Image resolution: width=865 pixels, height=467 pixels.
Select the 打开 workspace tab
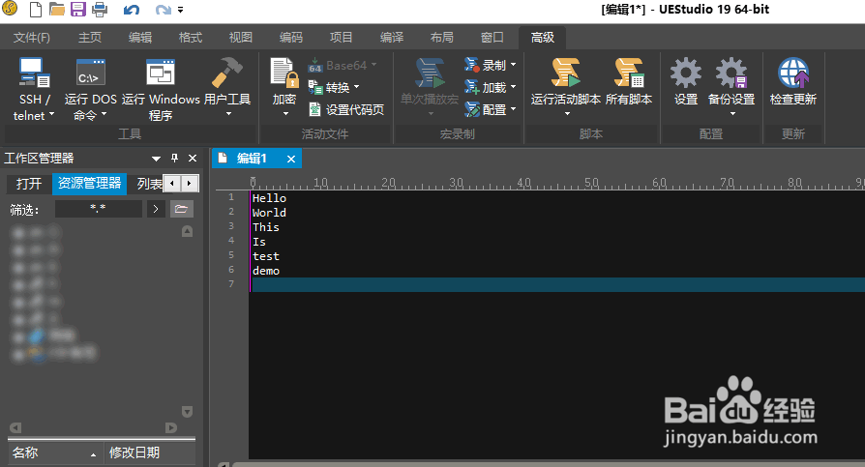[x=29, y=184]
